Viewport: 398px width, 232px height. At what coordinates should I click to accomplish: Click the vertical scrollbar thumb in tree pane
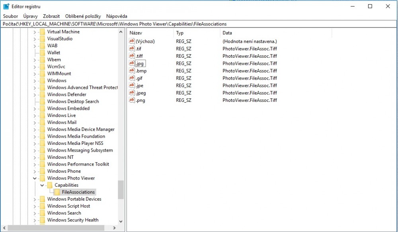point(121,189)
